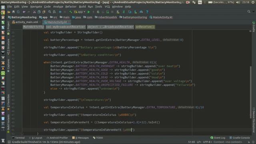Open the Tools menu
Screen dimensions: 256x144
click(x=98, y=6)
